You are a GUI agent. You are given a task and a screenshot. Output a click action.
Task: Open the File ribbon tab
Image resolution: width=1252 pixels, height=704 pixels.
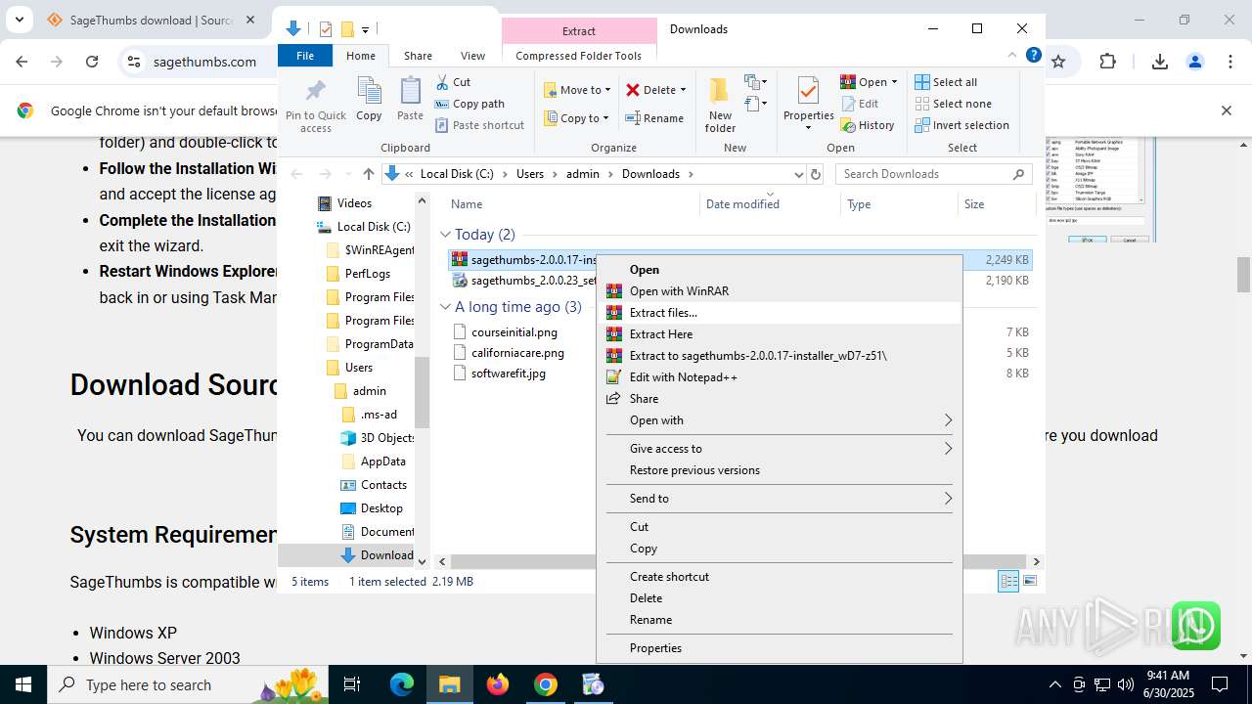(305, 56)
